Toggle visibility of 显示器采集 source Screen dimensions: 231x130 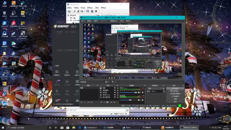point(115,97)
